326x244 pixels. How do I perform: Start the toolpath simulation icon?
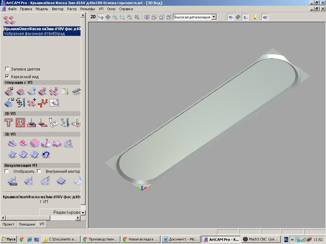(x=12, y=181)
